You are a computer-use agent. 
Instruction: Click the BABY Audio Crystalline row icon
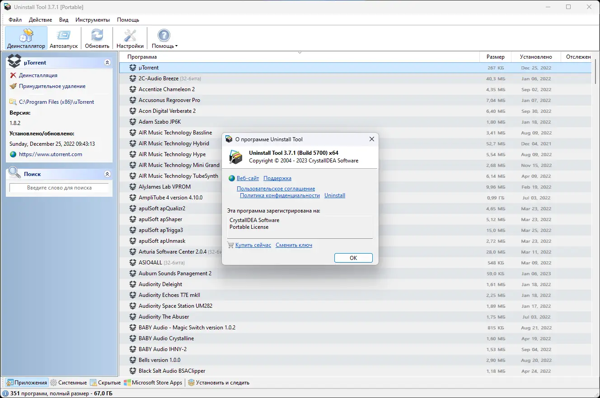(133, 338)
